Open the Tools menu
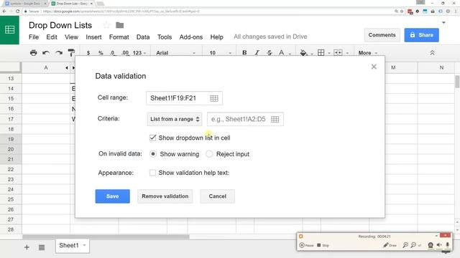The image size is (460, 258). click(x=165, y=37)
